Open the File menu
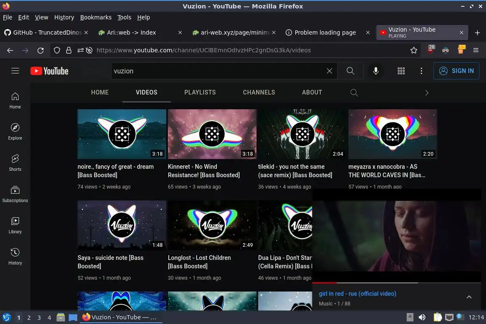486x324 pixels. 8,17
